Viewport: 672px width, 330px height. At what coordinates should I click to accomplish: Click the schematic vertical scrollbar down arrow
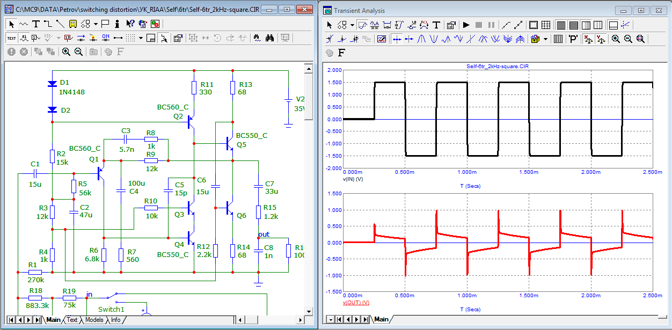308,310
